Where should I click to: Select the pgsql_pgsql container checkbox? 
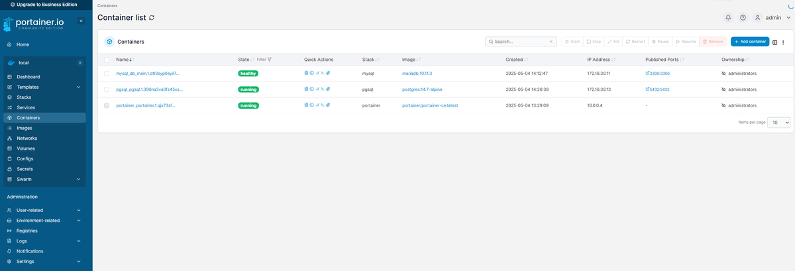tap(107, 89)
